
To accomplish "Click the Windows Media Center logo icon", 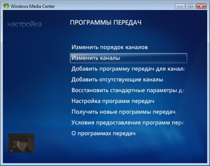I will pyautogui.click(x=6, y=6).
